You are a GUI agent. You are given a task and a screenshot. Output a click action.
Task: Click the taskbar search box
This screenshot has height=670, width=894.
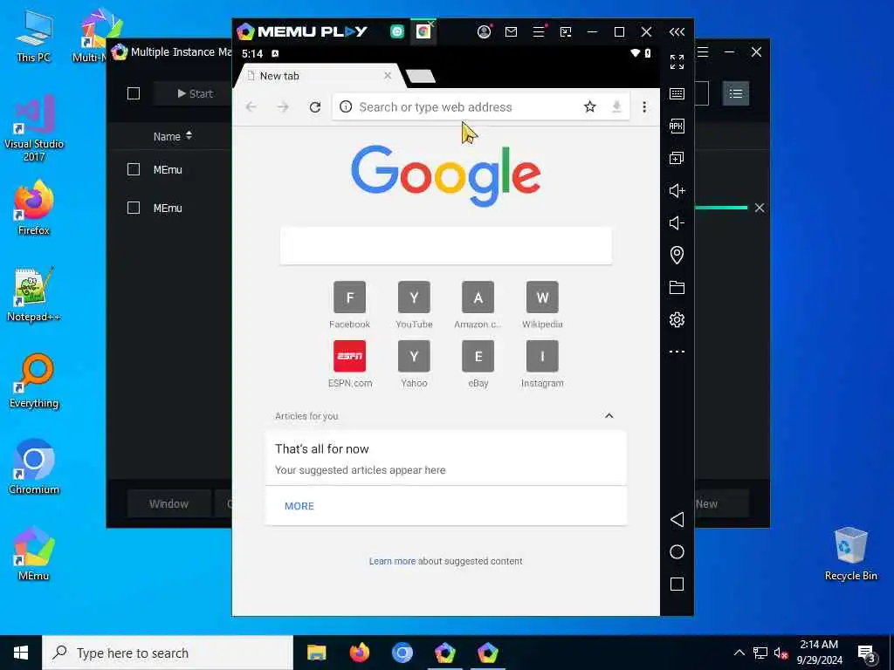[168, 653]
